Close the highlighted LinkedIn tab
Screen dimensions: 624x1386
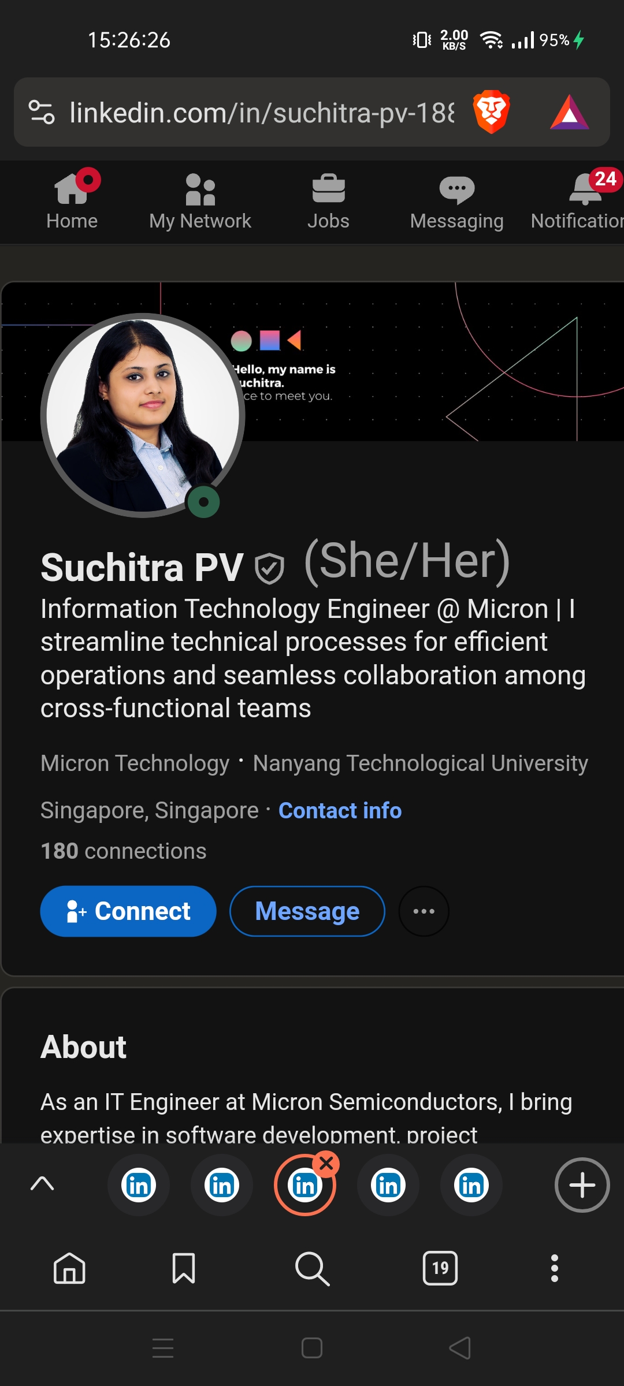pos(326,1164)
